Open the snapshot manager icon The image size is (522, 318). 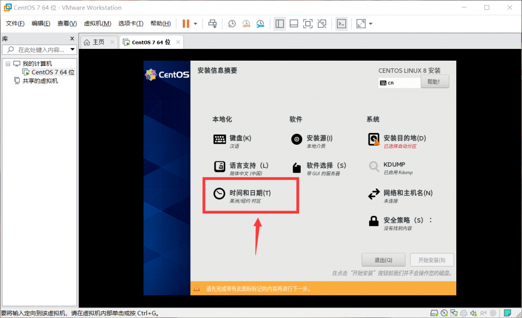[x=260, y=23]
